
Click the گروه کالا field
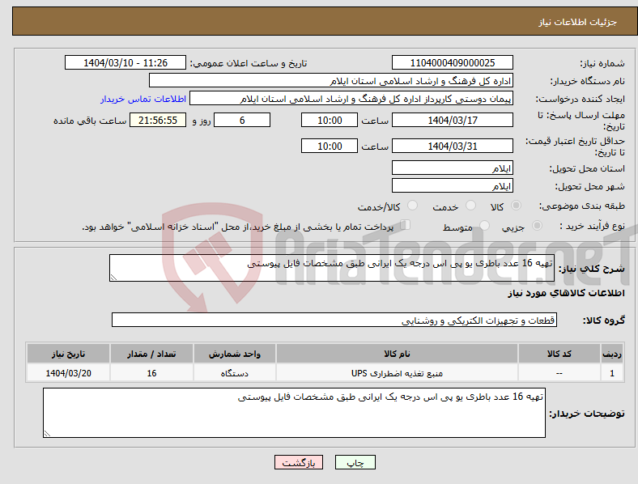334,320
